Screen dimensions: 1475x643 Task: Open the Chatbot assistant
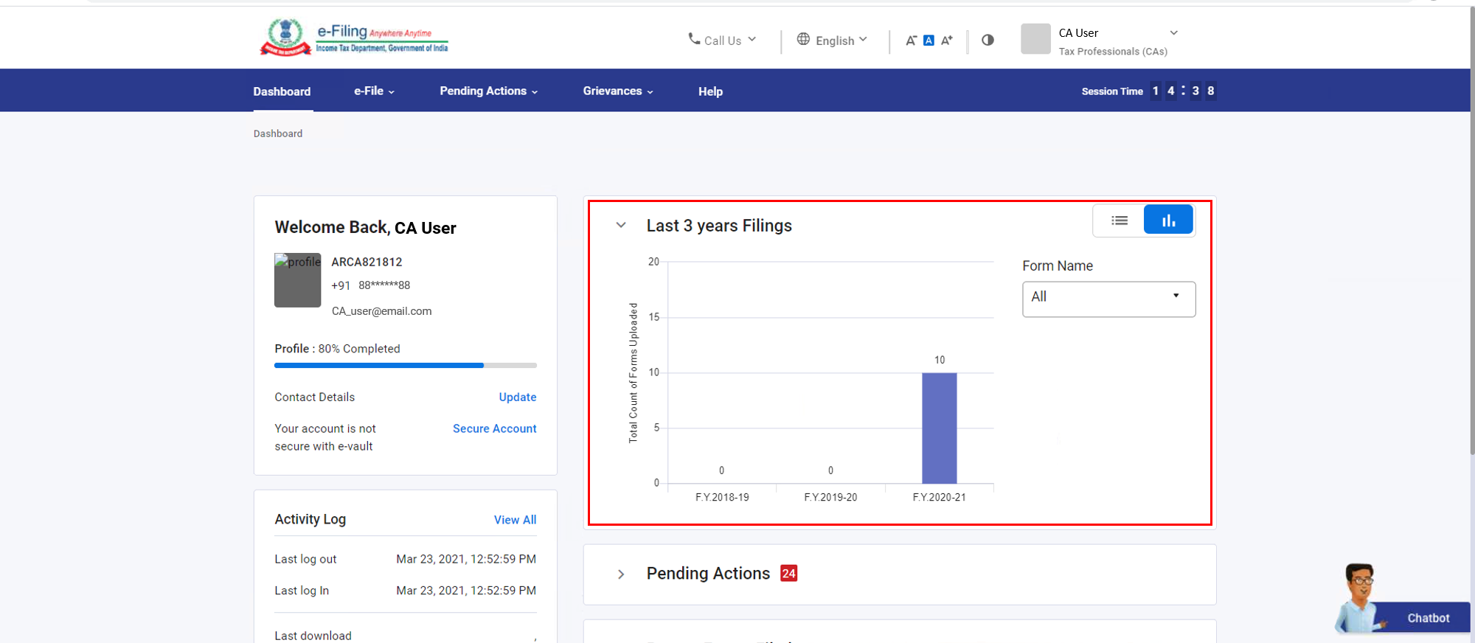(x=1401, y=612)
